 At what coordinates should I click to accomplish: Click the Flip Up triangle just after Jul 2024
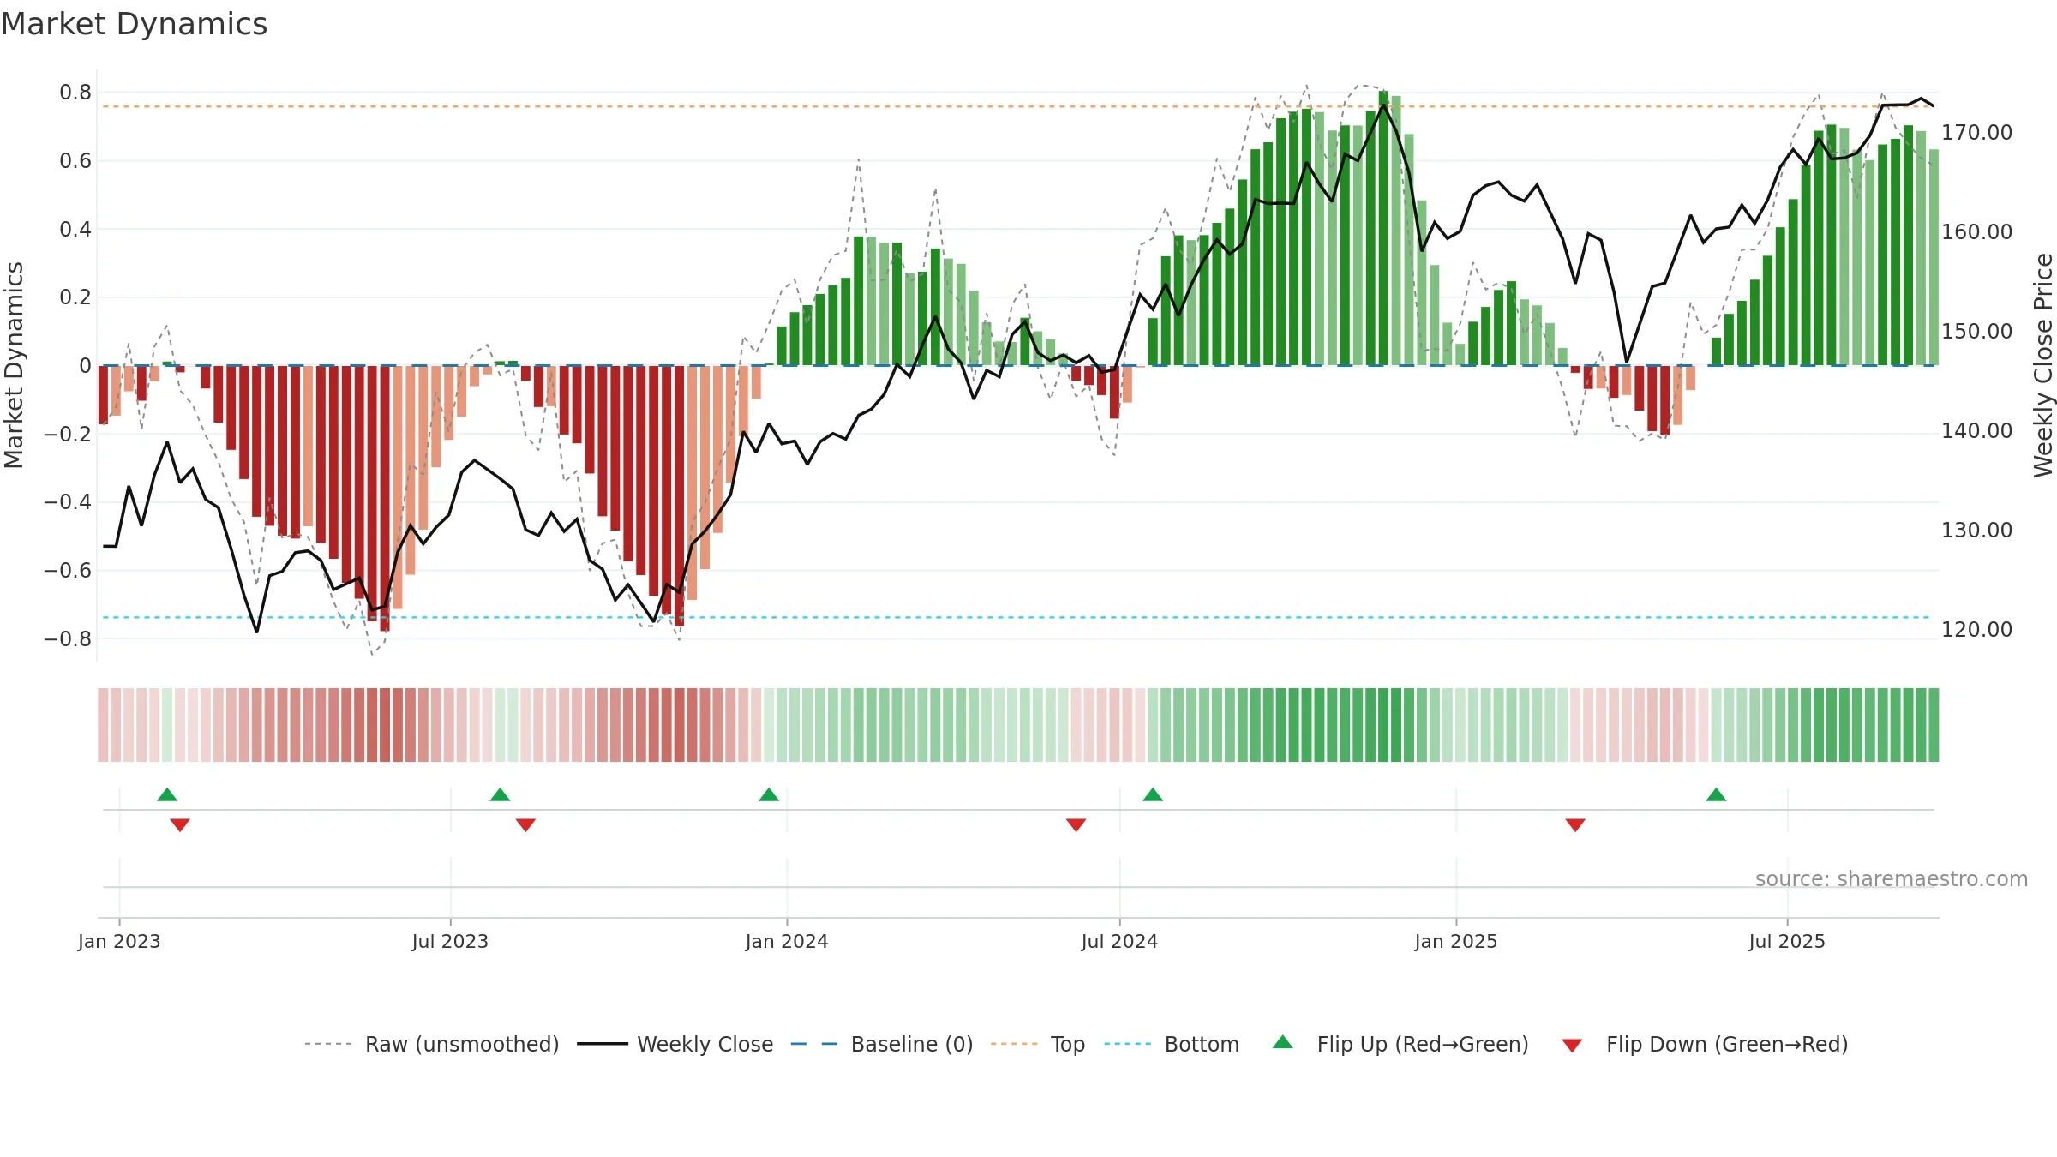point(1153,794)
